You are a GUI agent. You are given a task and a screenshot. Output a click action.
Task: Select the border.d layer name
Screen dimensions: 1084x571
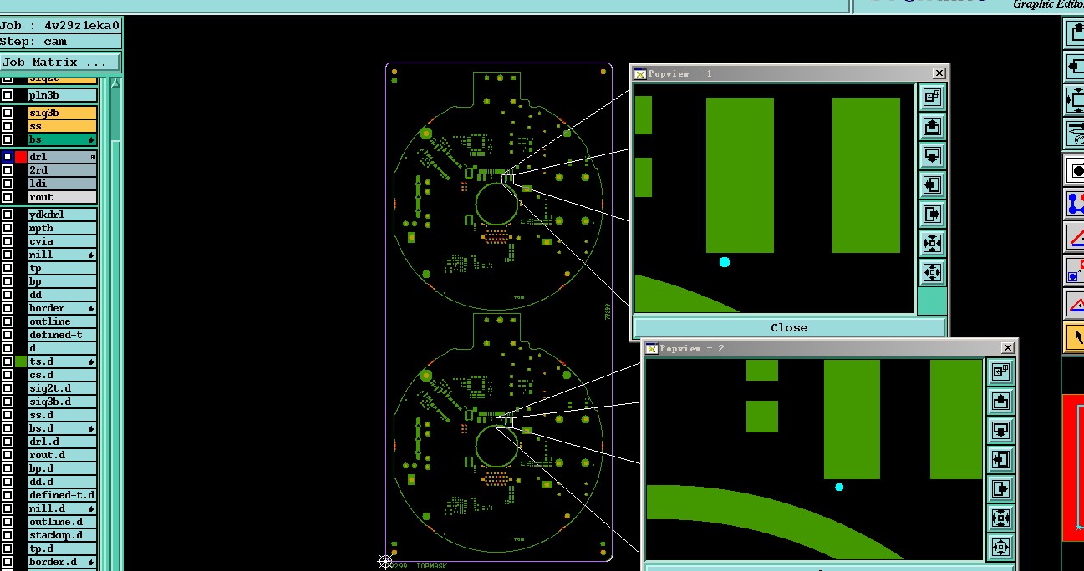[x=63, y=562]
